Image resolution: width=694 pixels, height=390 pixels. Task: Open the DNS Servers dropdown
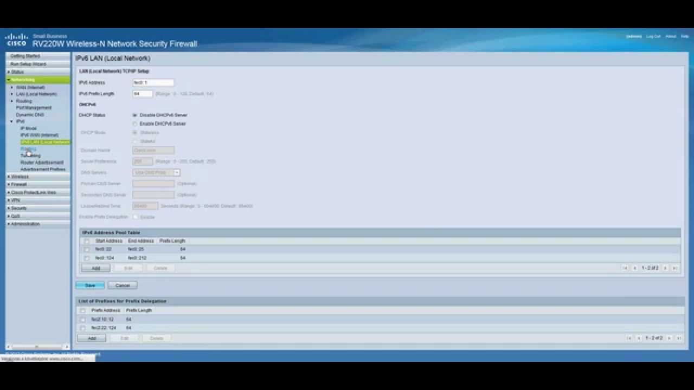[x=156, y=172]
